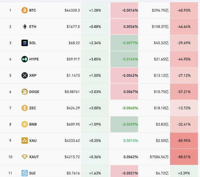The width and height of the screenshot is (200, 177).
Task: Select the BTC price $64320.3
Action: coord(72,10)
